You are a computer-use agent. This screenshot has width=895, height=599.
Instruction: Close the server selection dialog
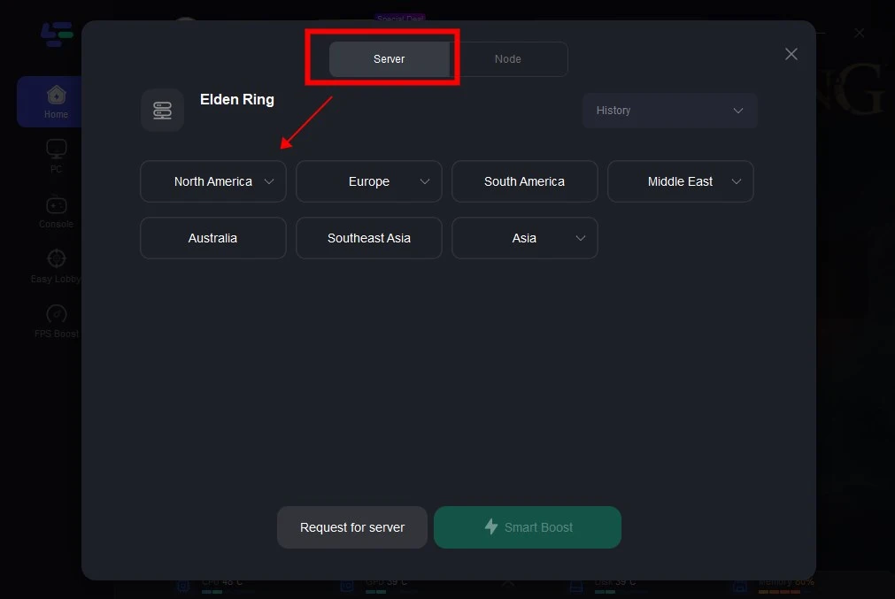point(791,54)
